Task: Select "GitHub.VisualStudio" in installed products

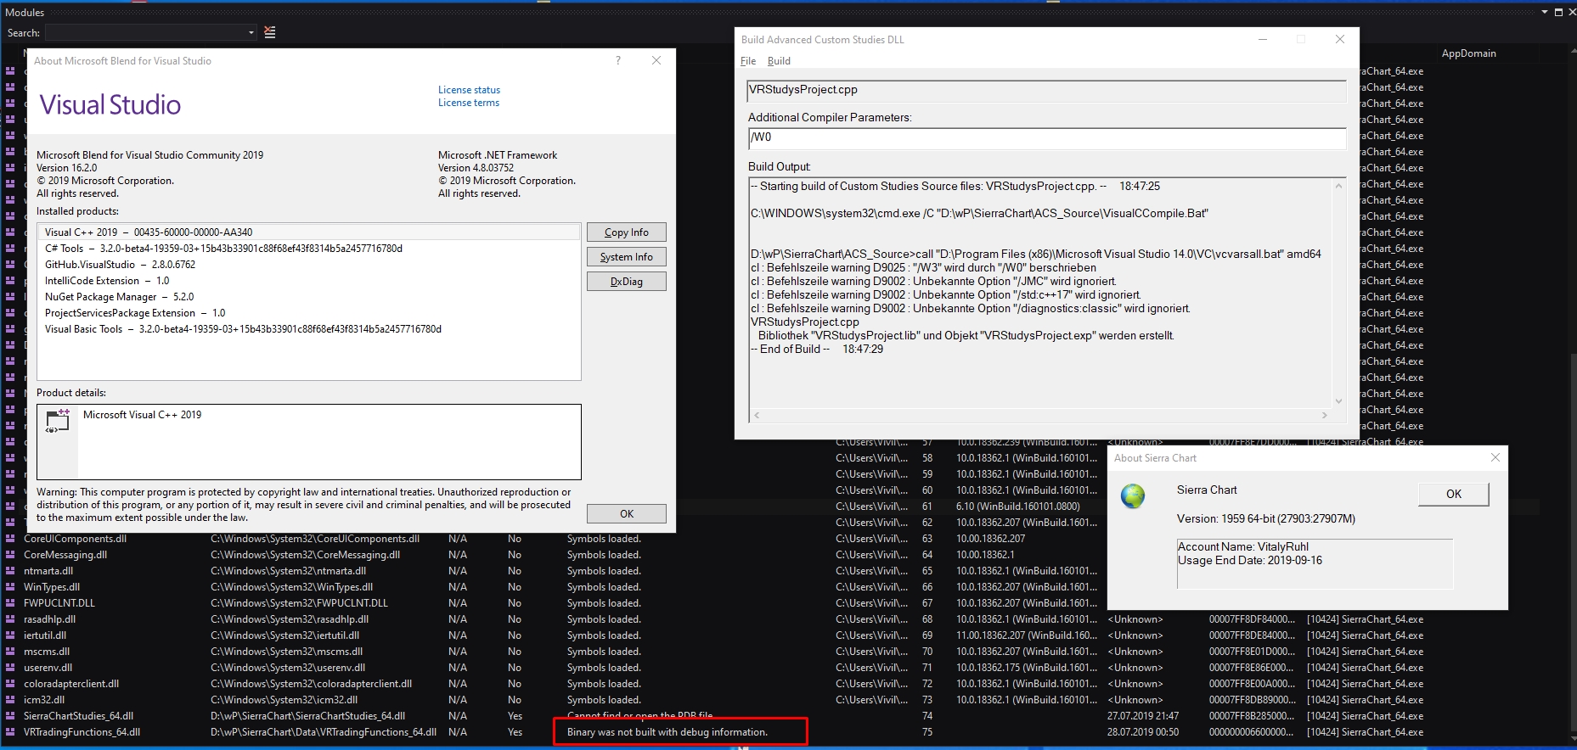Action: coord(309,265)
